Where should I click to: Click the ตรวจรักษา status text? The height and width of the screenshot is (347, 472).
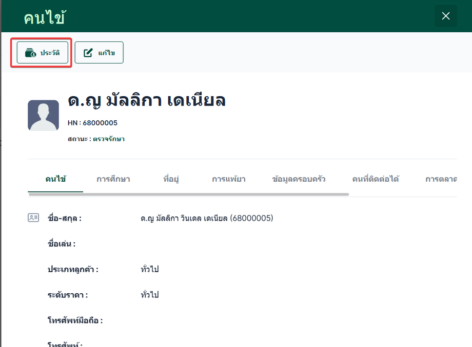point(109,139)
